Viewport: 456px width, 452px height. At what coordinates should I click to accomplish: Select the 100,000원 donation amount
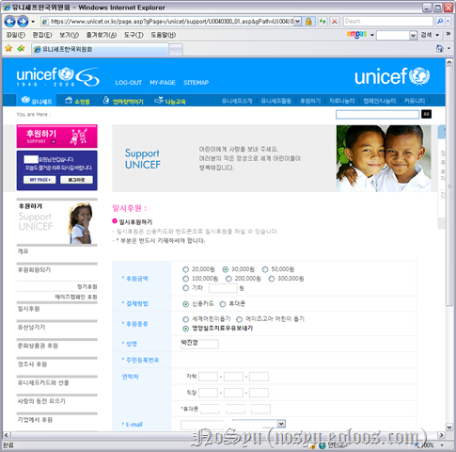(x=185, y=279)
